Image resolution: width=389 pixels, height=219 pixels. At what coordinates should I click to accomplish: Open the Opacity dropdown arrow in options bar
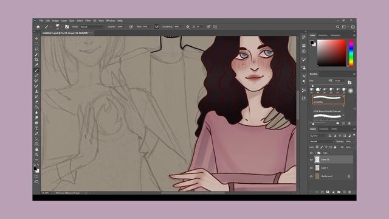pyautogui.click(x=126, y=27)
